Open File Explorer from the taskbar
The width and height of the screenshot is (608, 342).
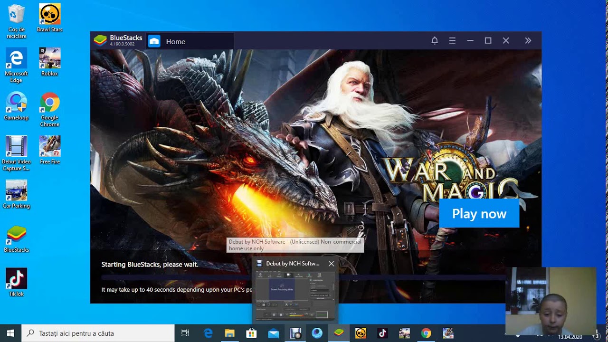(x=230, y=333)
